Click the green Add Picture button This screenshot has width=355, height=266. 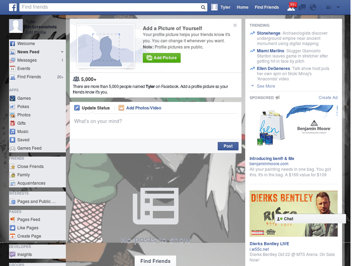point(162,58)
